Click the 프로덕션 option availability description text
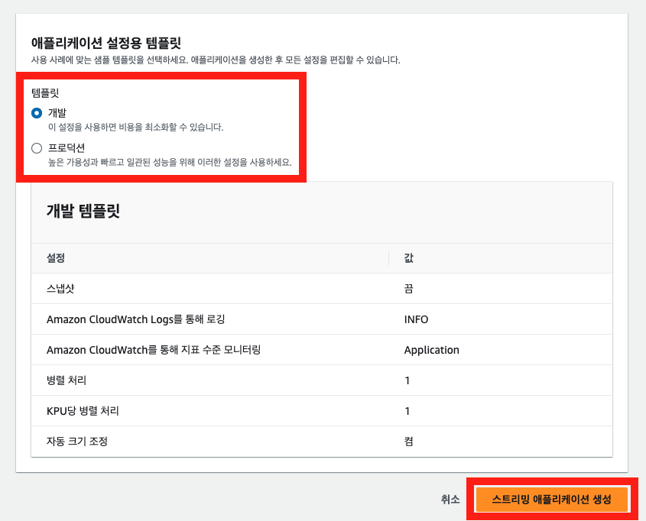 click(x=170, y=162)
